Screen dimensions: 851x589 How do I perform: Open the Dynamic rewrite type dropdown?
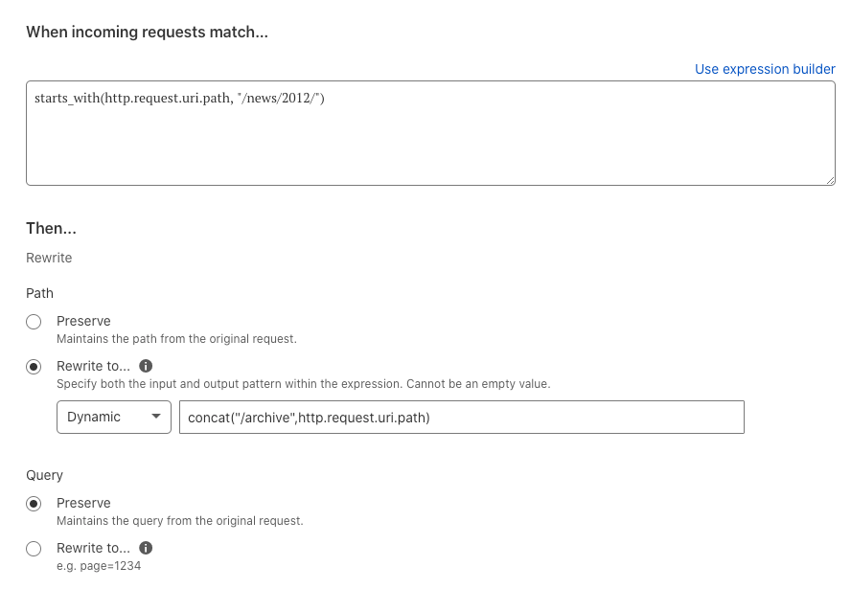coord(114,417)
